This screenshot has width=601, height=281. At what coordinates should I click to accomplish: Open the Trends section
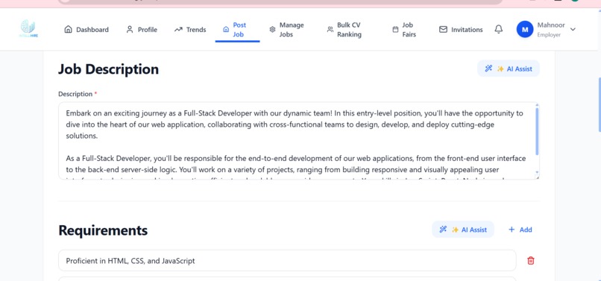click(189, 30)
